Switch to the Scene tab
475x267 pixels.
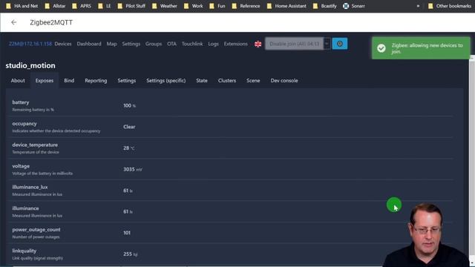coord(253,81)
